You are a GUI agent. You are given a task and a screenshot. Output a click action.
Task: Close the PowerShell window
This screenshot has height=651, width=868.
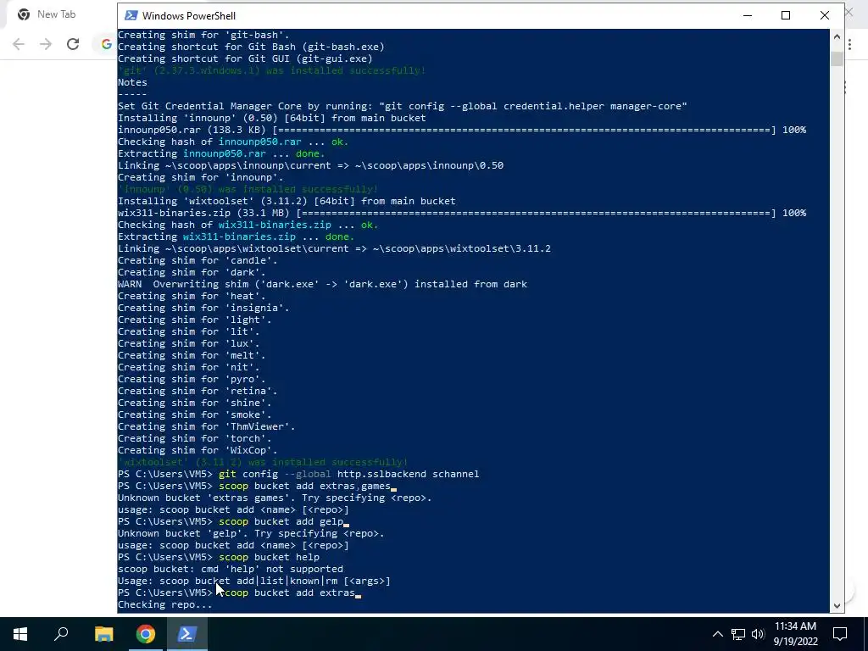point(824,15)
